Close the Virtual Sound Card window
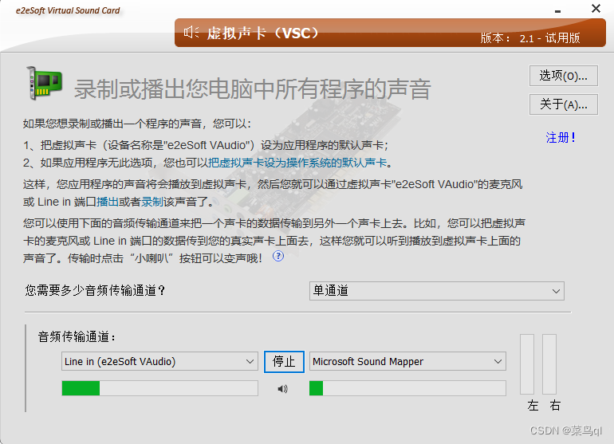 coord(596,8)
